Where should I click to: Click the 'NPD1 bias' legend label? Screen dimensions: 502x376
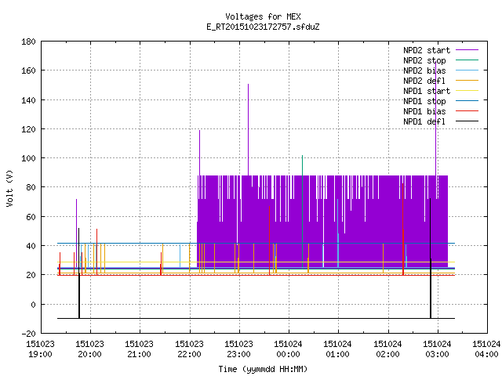pyautogui.click(x=424, y=111)
